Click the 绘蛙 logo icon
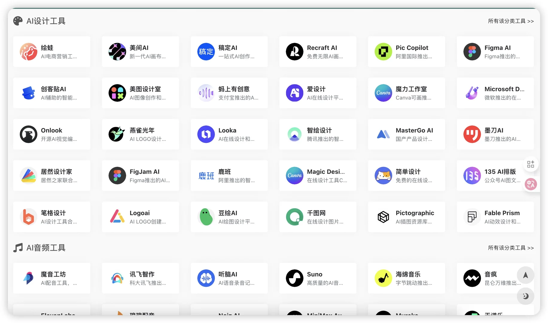Image resolution: width=548 pixels, height=323 pixels. click(x=28, y=52)
